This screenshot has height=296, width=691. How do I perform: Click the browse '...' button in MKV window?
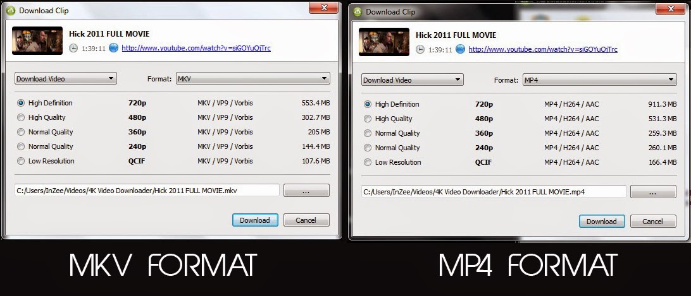point(306,191)
